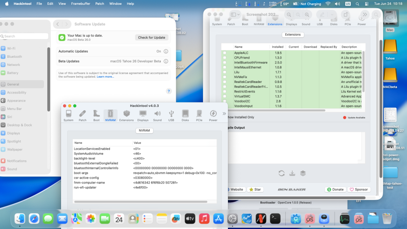Click the System Settings sidebar scrollbar
The image size is (407, 229).
48,79
